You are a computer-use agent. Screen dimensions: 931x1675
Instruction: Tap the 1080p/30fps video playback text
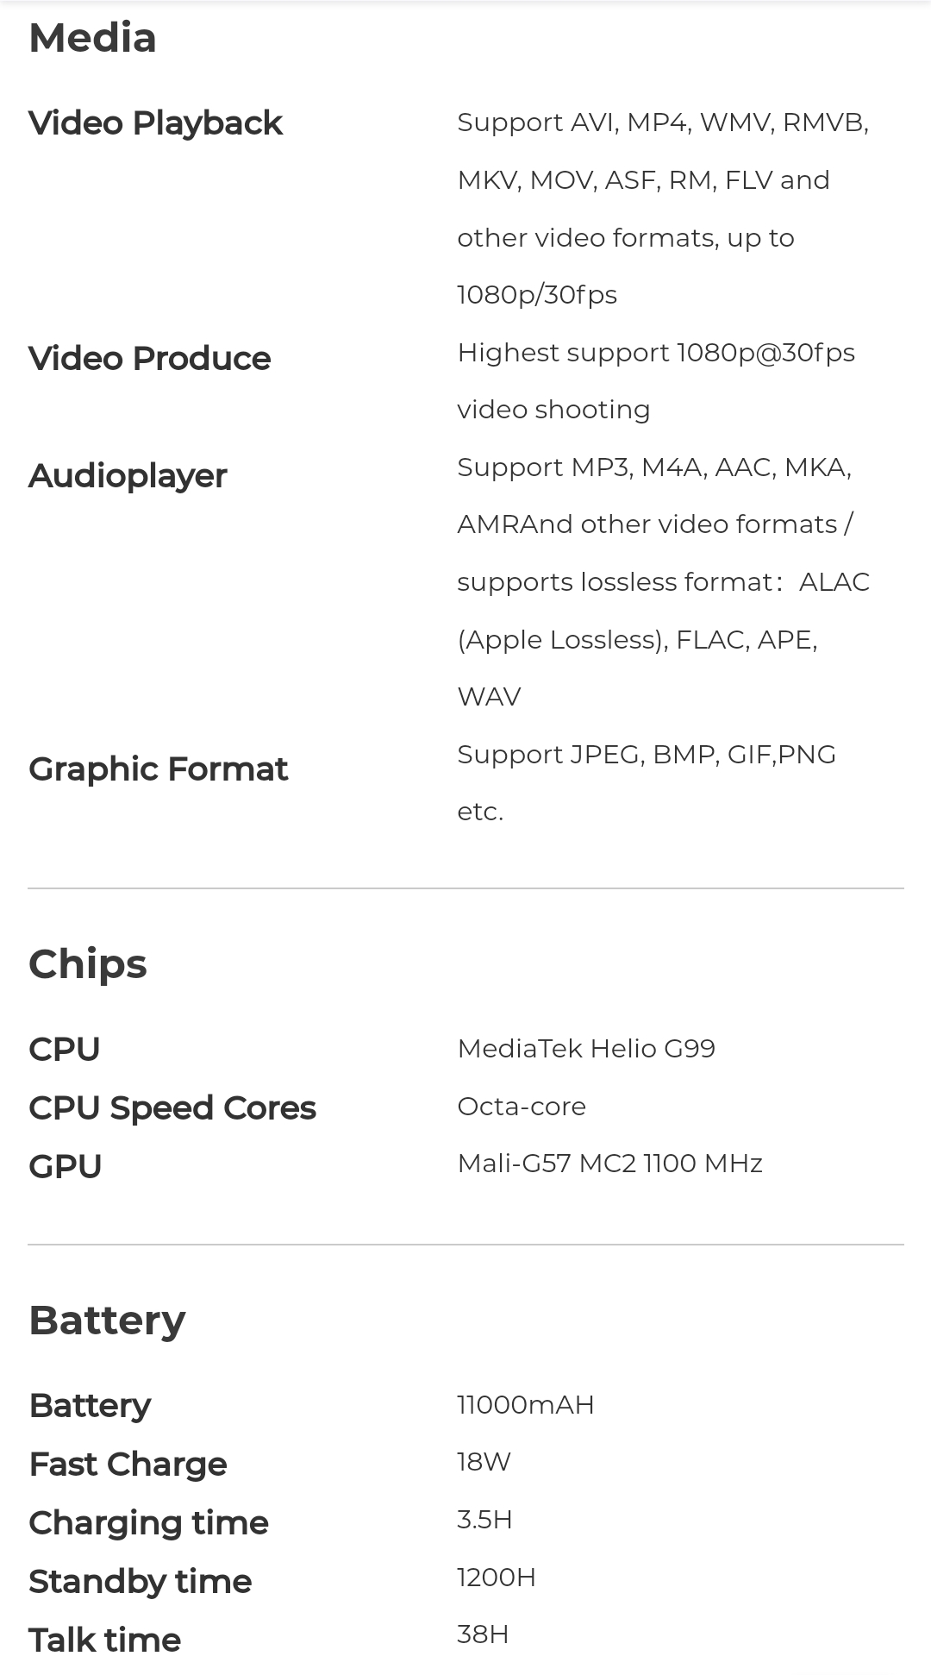tap(537, 295)
